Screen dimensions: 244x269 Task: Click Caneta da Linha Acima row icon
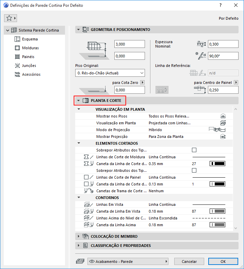pos(89,225)
